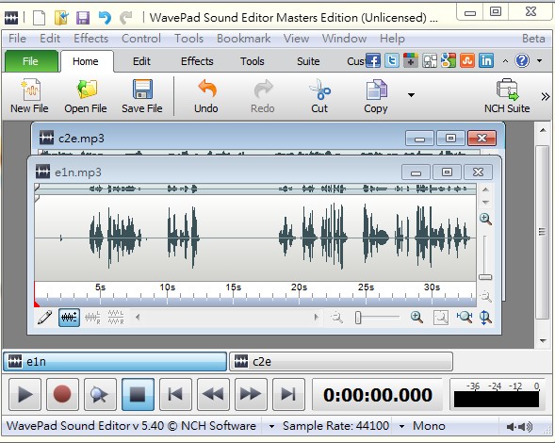555x443 pixels.
Task: Zoom full horizontal view icon
Action: (465, 318)
